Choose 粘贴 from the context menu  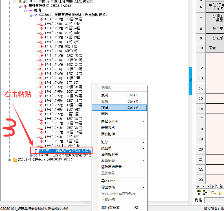click(105, 108)
